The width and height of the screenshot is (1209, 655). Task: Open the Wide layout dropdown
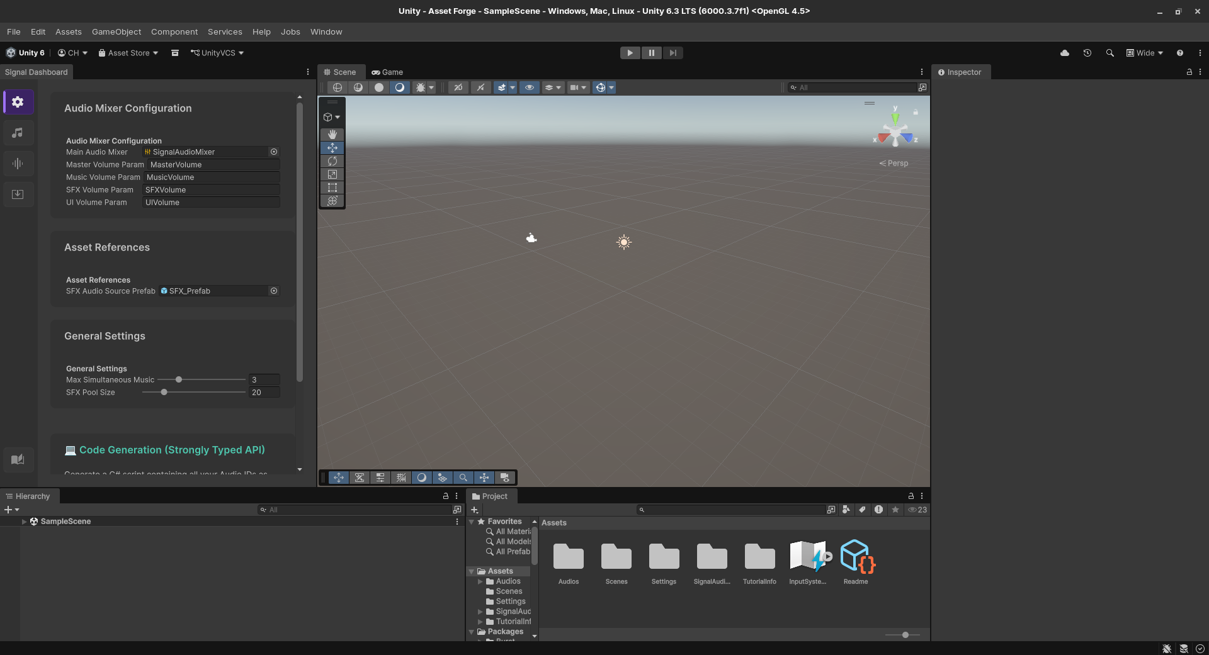(1145, 53)
